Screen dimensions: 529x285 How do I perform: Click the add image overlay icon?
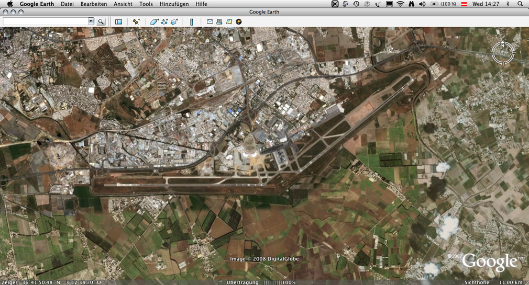coord(174,22)
